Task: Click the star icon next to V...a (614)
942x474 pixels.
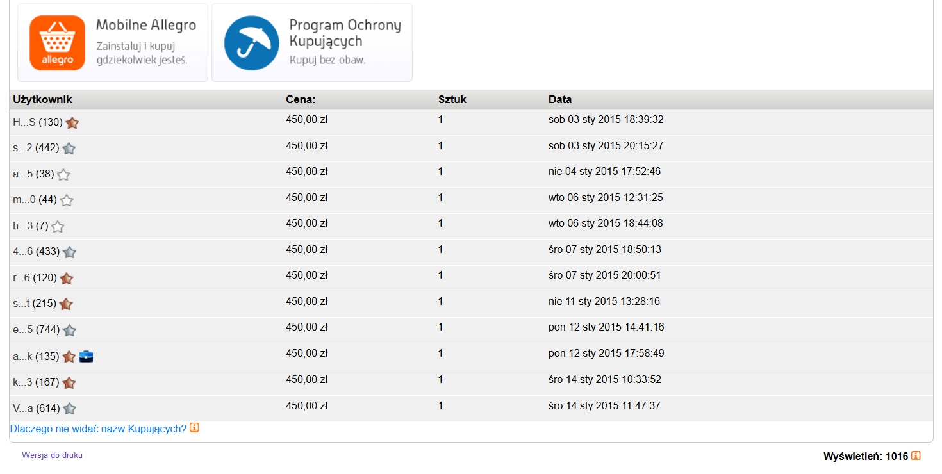Action: click(x=69, y=409)
